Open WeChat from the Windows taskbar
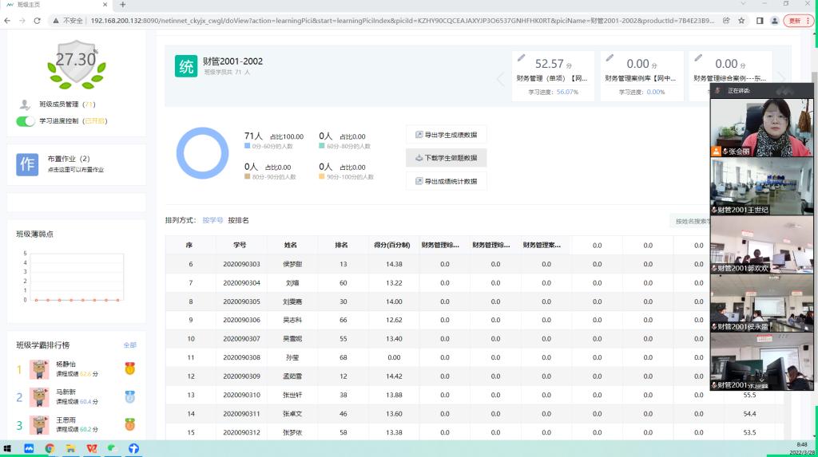 [113, 448]
